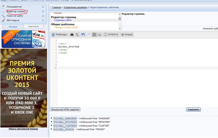Expand the arrow next to SEO-модуль

click(x=43, y=21)
